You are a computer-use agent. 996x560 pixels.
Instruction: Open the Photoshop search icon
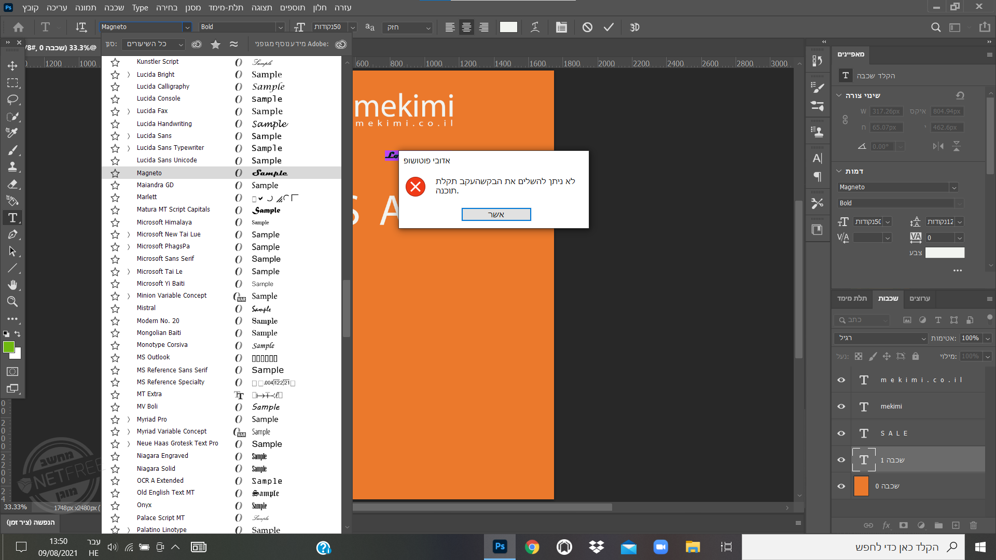click(936, 27)
